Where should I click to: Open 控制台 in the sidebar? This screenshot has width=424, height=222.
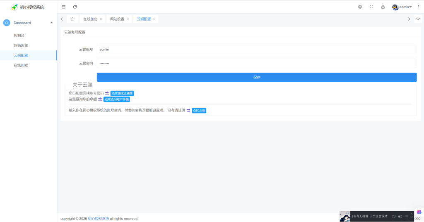click(x=19, y=35)
